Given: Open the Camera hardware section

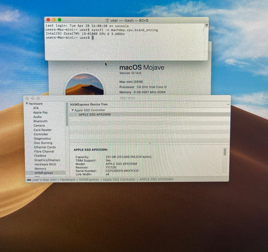Looking at the screenshot, I should 39,126.
